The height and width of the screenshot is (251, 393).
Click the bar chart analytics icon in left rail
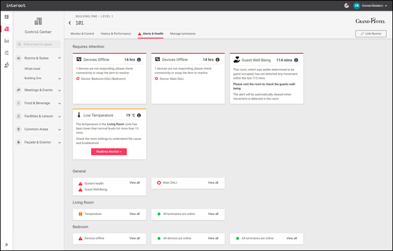7,41
